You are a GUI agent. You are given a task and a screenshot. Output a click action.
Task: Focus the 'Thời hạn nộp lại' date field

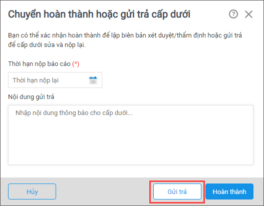(x=55, y=80)
